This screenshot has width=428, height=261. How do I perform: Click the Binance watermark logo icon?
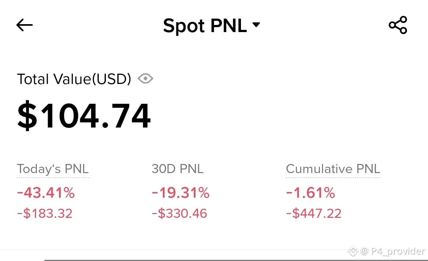coord(353,251)
